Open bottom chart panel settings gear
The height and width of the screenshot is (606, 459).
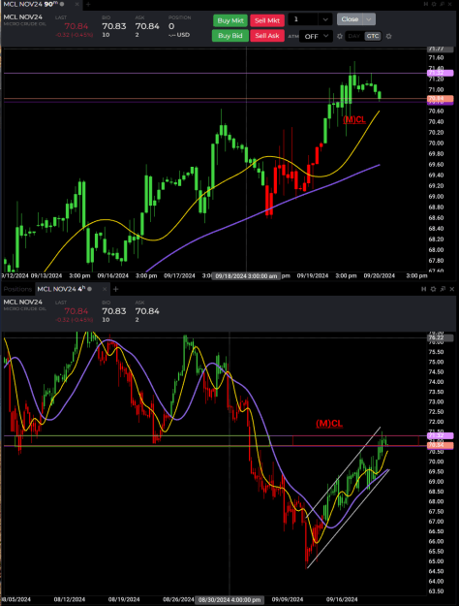[x=433, y=289]
